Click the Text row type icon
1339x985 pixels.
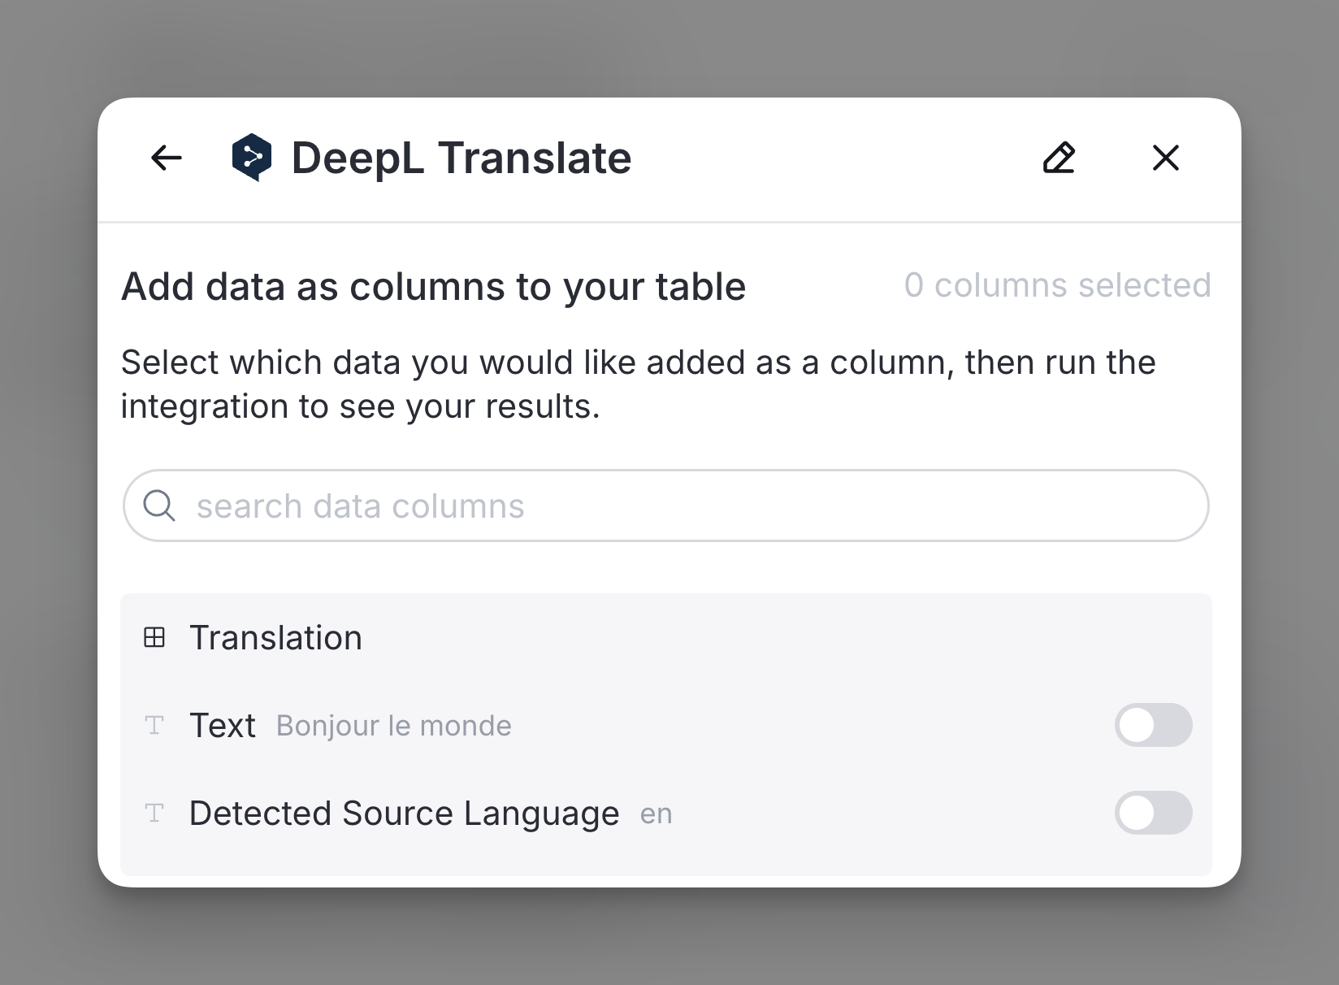[x=154, y=725]
